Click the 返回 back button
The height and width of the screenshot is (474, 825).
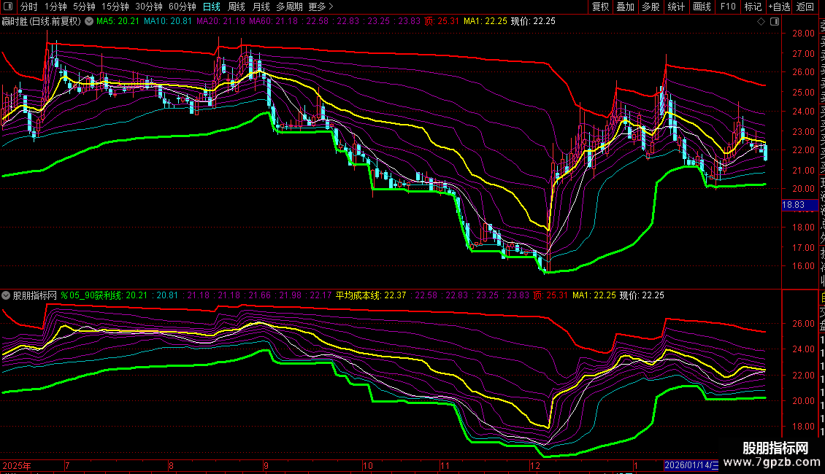click(x=805, y=7)
